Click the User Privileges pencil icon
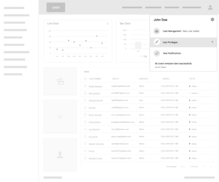 157,42
